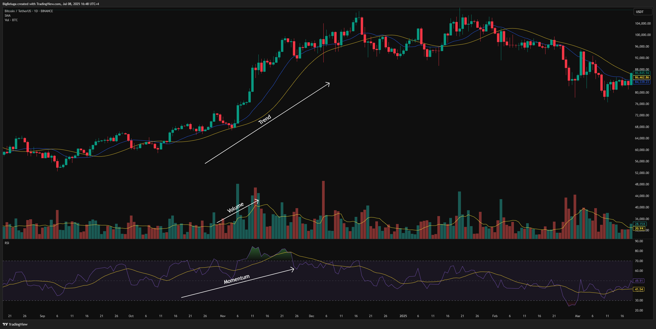Click the Dec label on the time axis

[311, 316]
